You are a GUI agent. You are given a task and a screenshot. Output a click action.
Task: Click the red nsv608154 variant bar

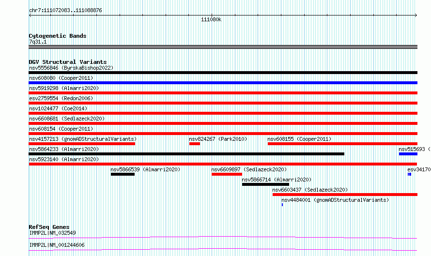pos(223,134)
